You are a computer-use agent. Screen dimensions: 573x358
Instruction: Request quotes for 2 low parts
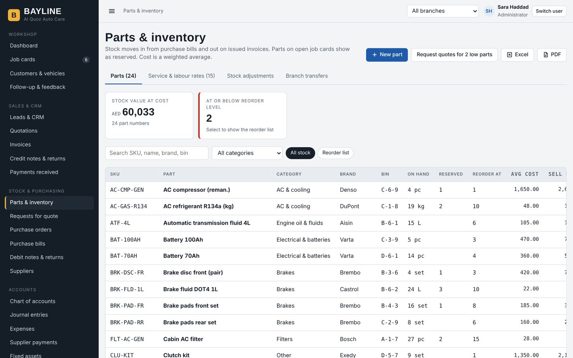454,54
